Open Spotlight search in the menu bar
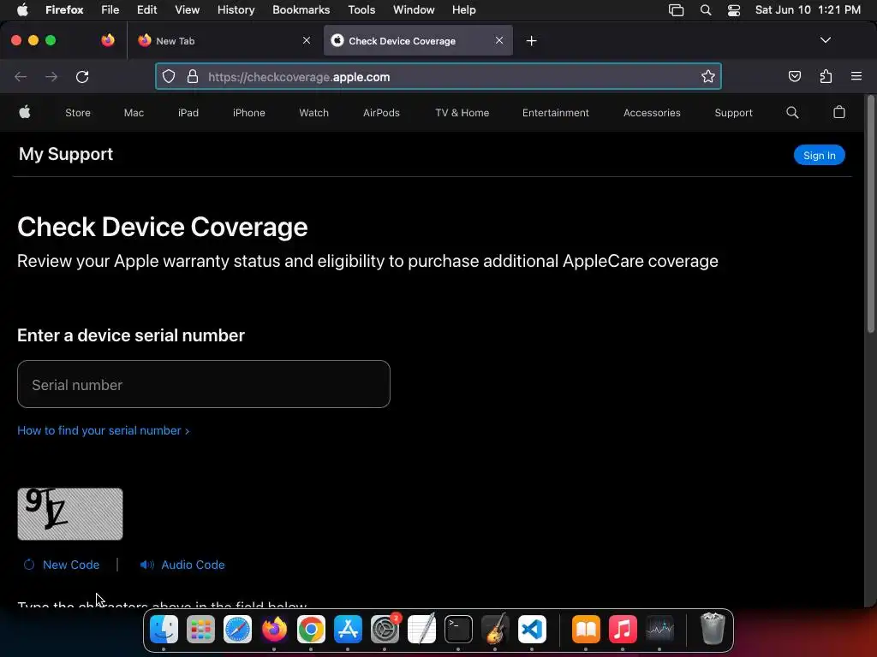The image size is (877, 657). point(706,10)
